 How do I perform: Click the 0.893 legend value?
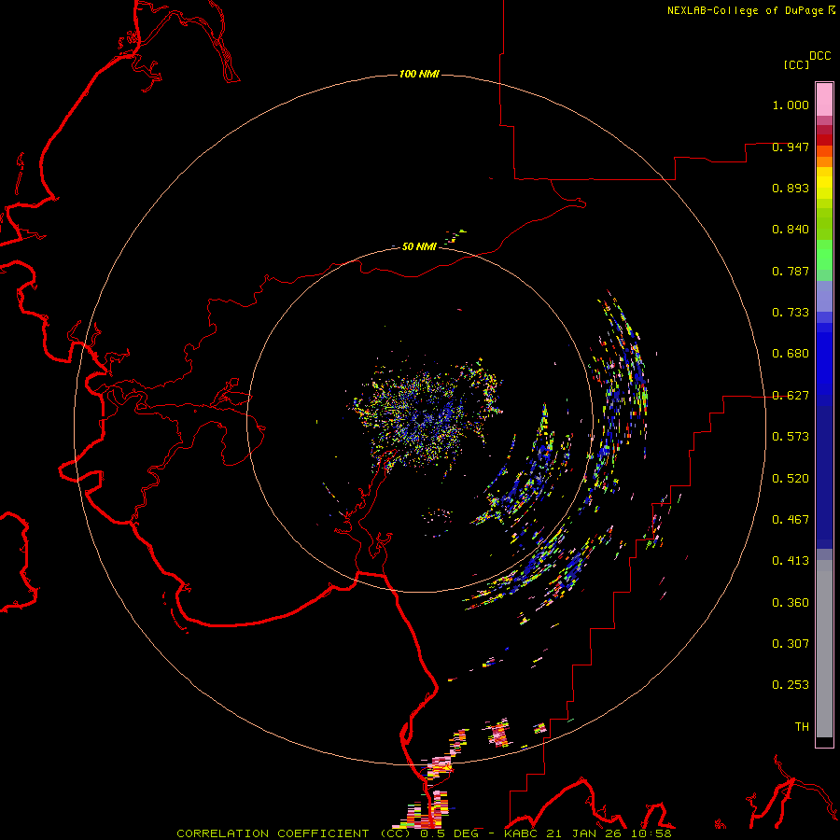click(791, 188)
